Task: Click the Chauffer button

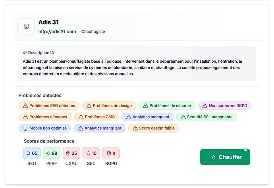Action: [x=225, y=157]
